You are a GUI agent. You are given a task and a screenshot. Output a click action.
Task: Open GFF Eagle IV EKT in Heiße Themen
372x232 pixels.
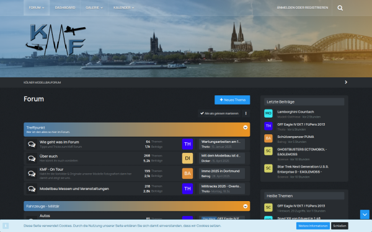pyautogui.click(x=301, y=206)
